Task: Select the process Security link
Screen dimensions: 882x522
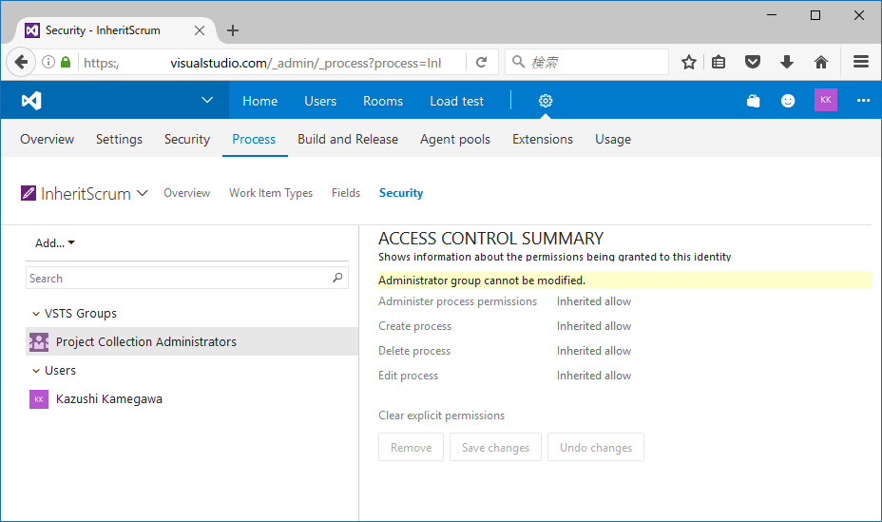Action: [x=401, y=193]
